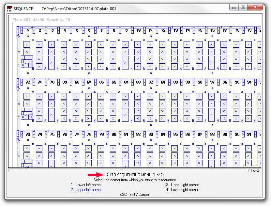Pick option 3 Upper-right corner
The width and height of the screenshot is (271, 206).
[182, 185]
